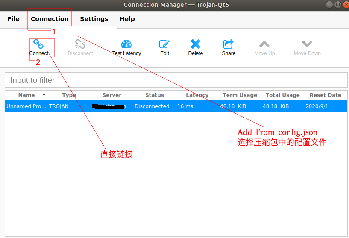Screen dimensions: 349x238
Task: Click the Reset Date column header
Action: (x=325, y=95)
